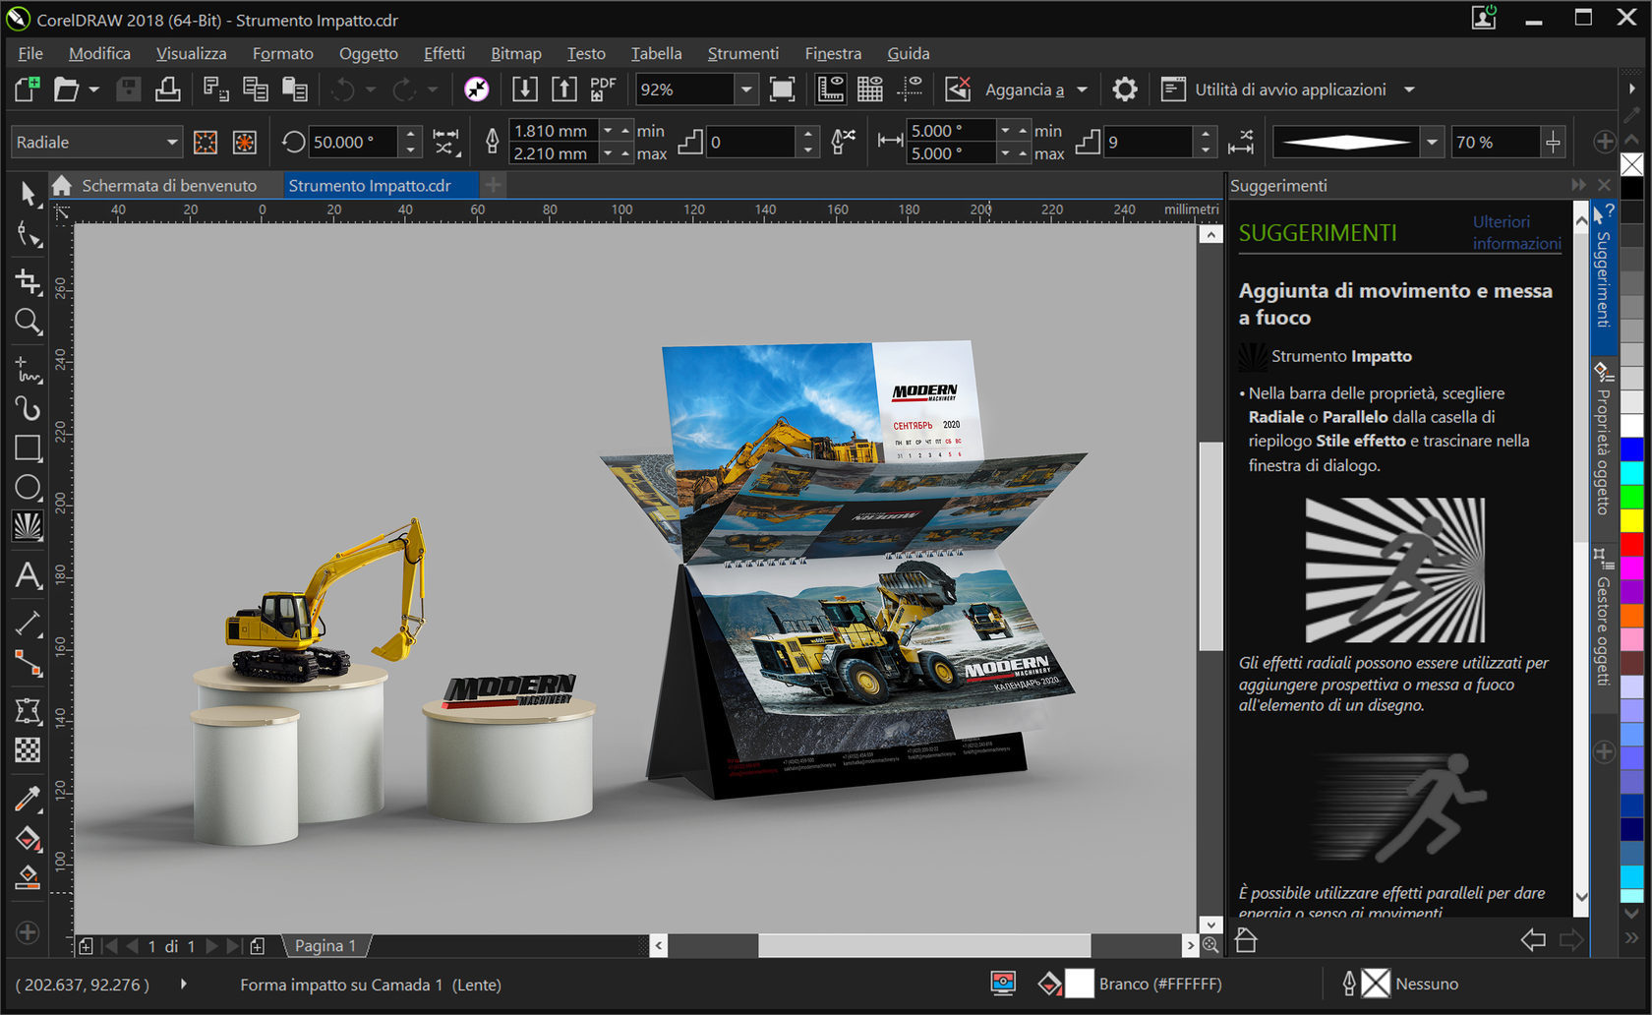Pick the red palette swatch

(x=1632, y=545)
